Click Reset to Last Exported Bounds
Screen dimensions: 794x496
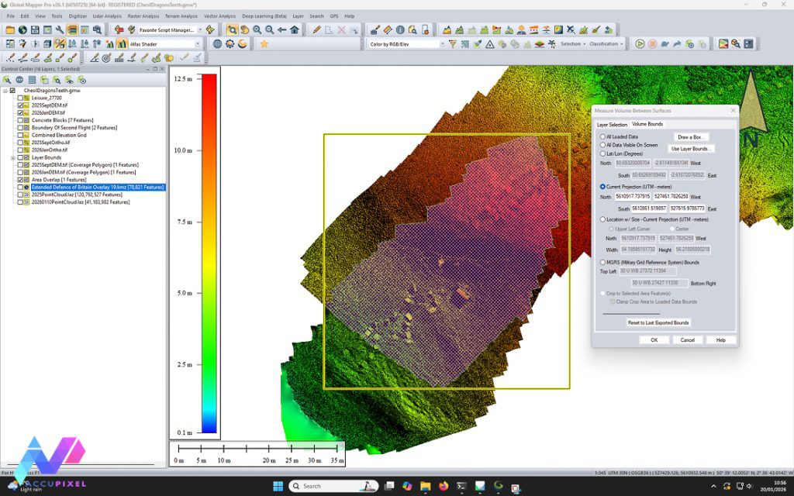[x=658, y=322]
